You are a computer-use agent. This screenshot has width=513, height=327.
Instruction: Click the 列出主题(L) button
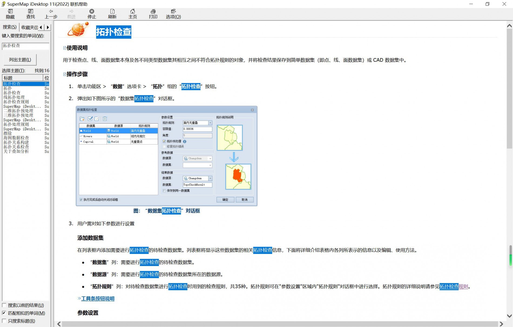point(20,60)
